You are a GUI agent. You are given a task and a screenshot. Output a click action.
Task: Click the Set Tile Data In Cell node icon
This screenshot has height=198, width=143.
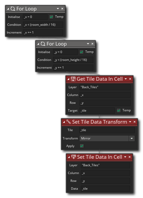point(74,157)
